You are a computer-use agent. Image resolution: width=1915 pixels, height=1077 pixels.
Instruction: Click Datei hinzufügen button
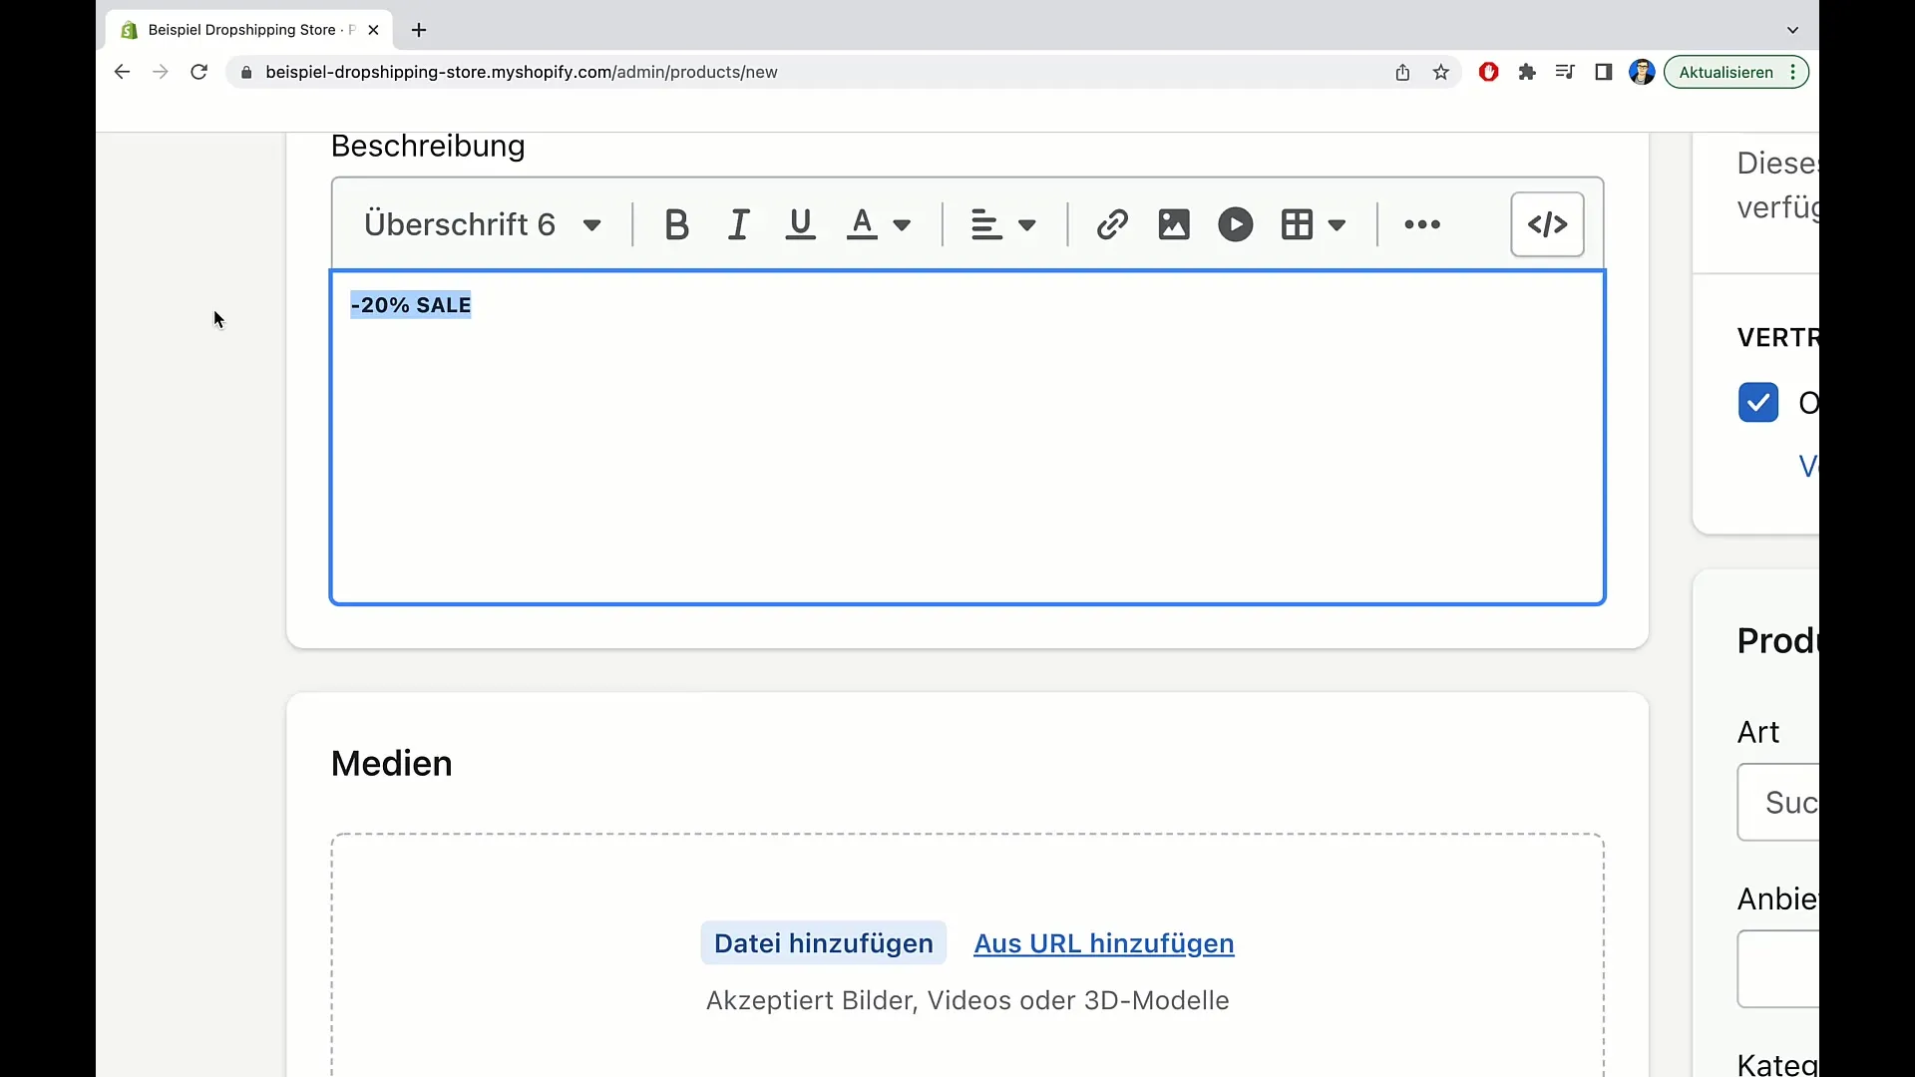[824, 943]
